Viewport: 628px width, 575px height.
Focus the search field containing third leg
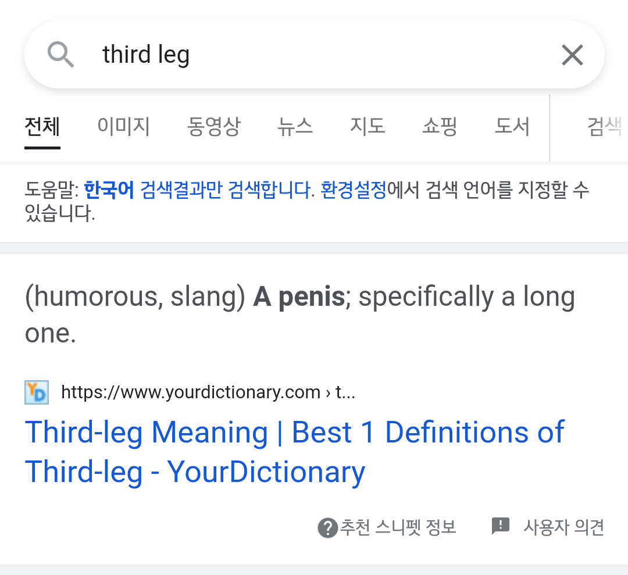[315, 55]
